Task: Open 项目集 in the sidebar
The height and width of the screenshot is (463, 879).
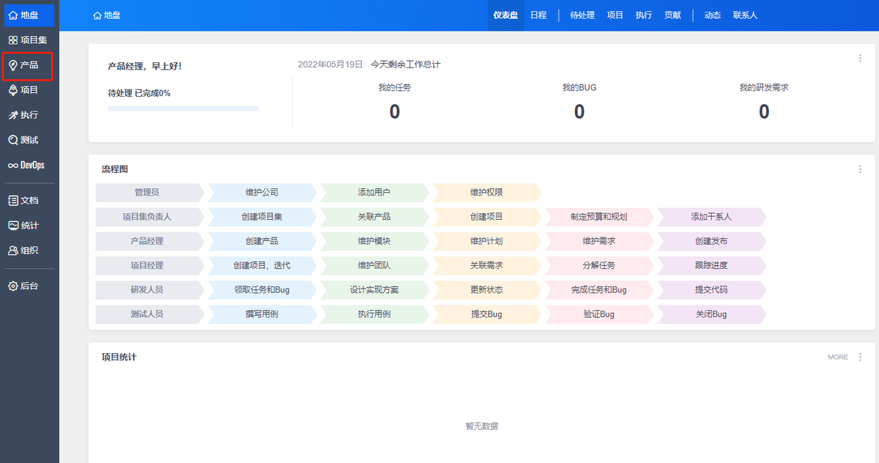Action: 29,40
